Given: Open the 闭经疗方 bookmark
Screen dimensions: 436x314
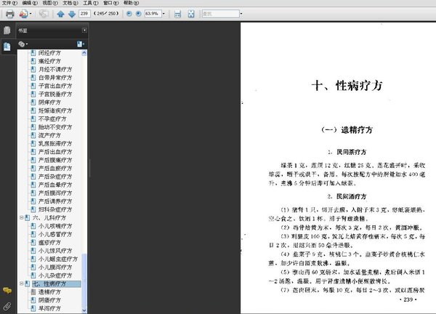Looking at the screenshot, I should click(x=49, y=53).
